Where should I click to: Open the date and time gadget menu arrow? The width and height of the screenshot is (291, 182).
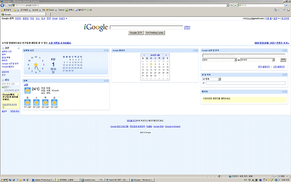coord(105,50)
